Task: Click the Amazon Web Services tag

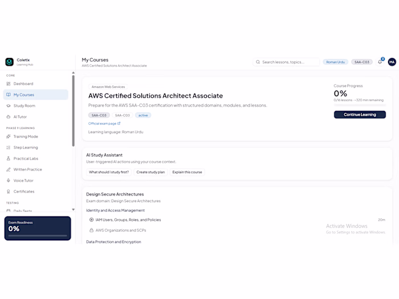Action: 108,87
